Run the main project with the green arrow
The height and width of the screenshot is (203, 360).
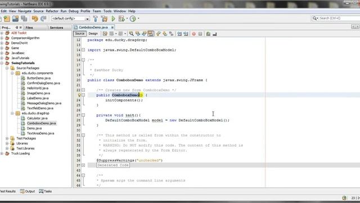[114, 19]
